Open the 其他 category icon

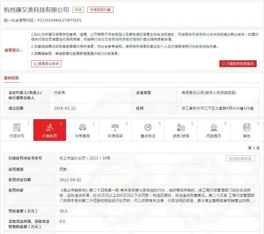click(x=246, y=127)
